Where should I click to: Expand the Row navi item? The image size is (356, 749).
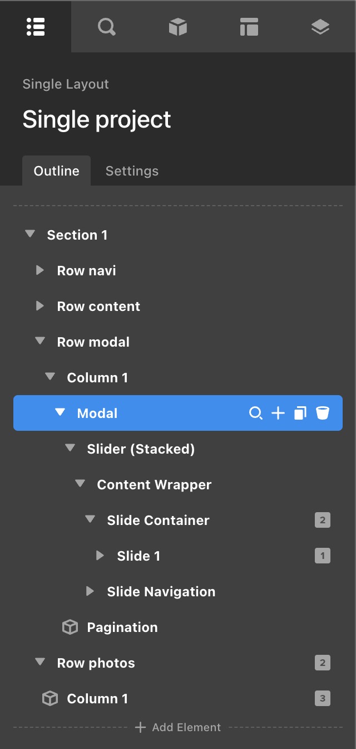pyautogui.click(x=39, y=270)
